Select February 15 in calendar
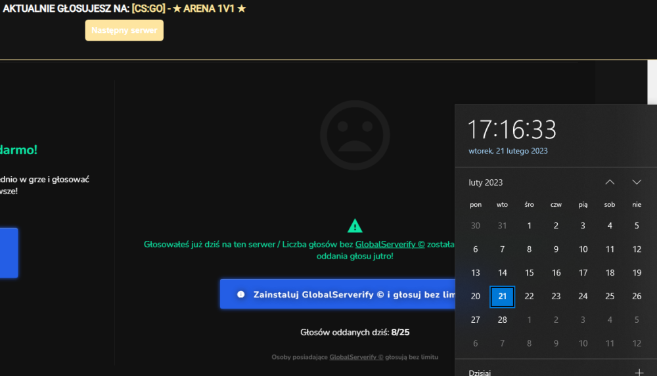657x376 pixels. click(529, 273)
